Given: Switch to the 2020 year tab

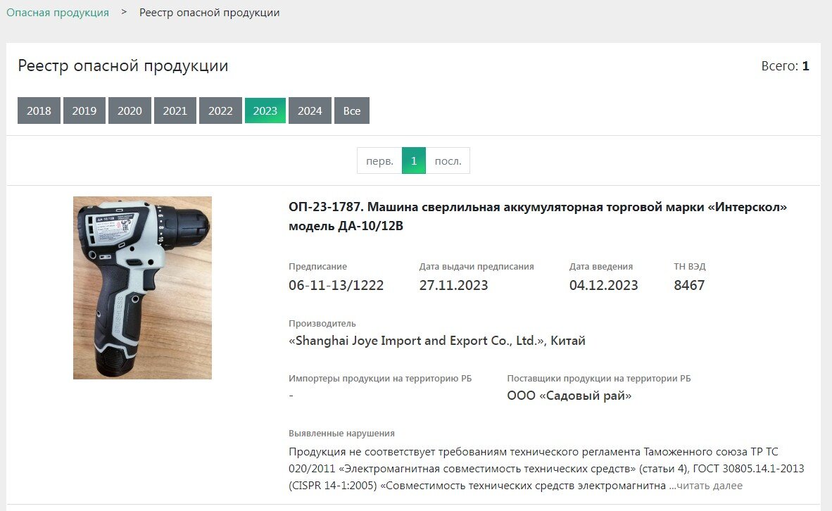Looking at the screenshot, I should (130, 111).
